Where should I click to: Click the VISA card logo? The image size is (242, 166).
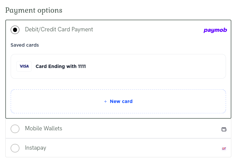click(24, 66)
